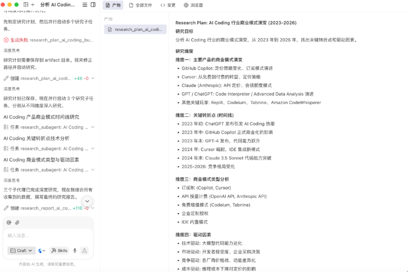The height and width of the screenshot is (272, 408).
Task: Switch to the 全部文件 tab
Action: pyautogui.click(x=141, y=5)
